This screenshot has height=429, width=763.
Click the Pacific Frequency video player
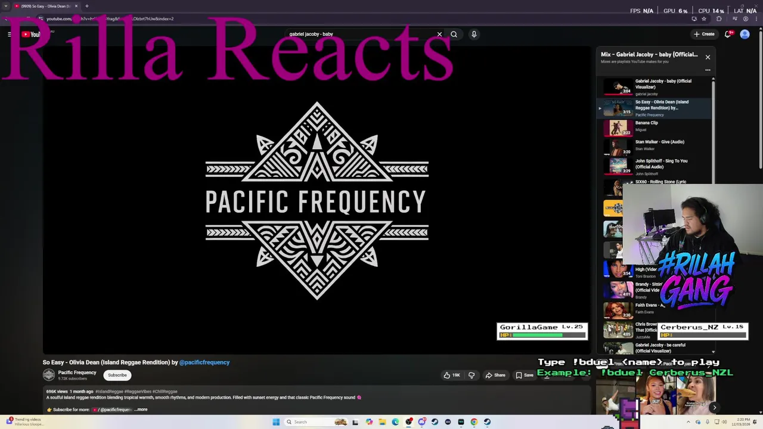pyautogui.click(x=317, y=200)
